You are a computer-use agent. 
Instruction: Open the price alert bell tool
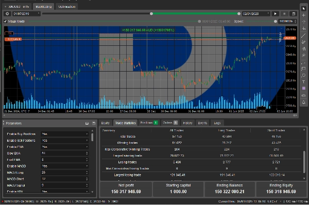pyautogui.click(x=304, y=102)
